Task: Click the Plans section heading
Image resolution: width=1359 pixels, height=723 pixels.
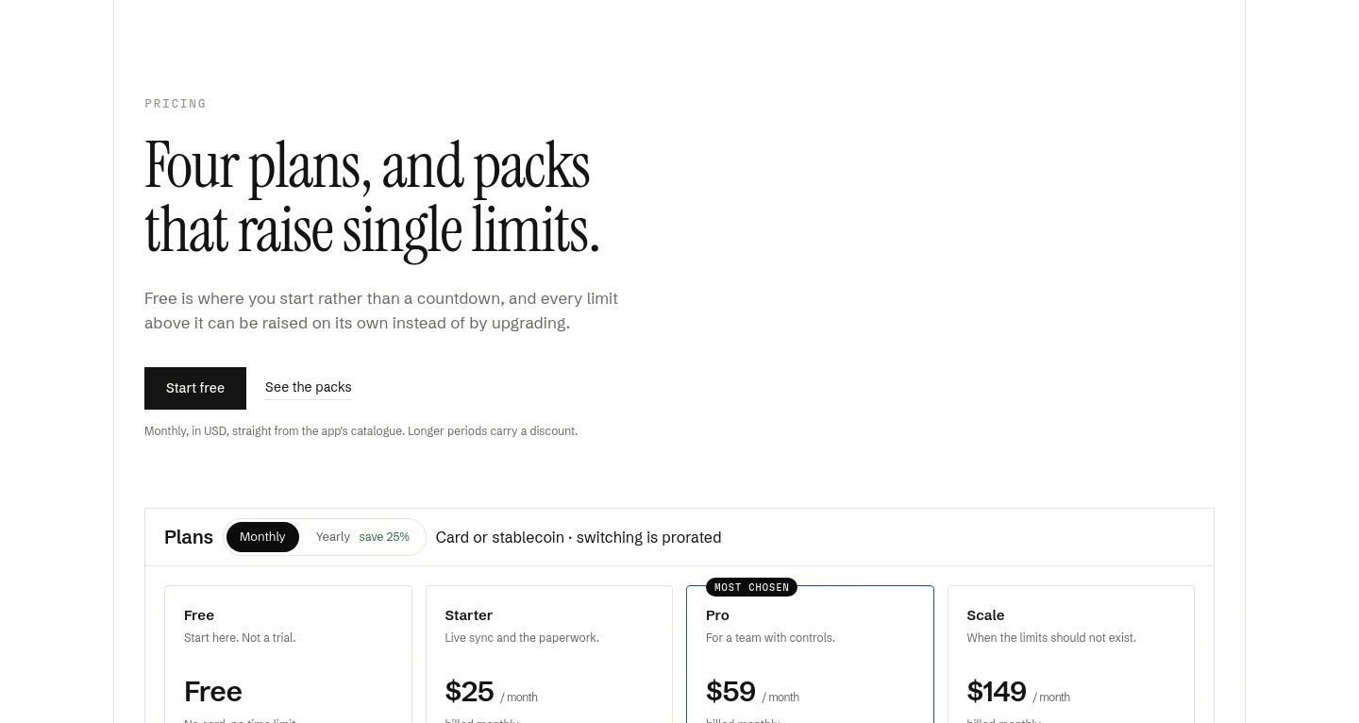Action: 189,537
